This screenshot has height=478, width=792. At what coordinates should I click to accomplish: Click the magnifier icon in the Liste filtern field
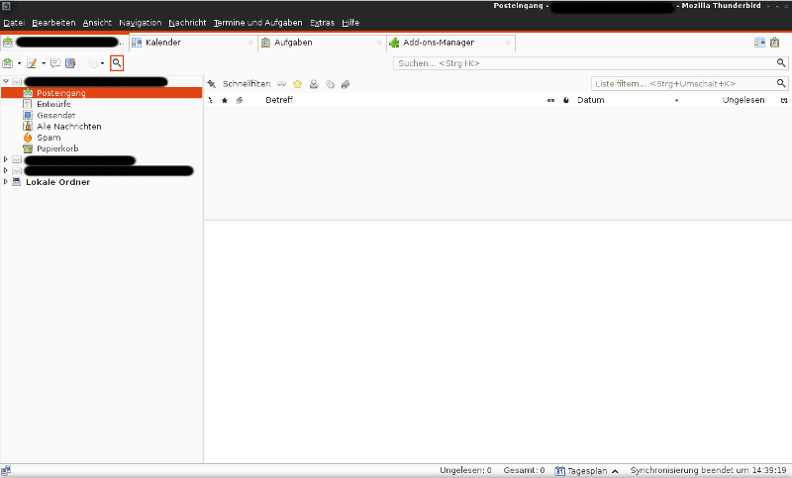pos(781,84)
